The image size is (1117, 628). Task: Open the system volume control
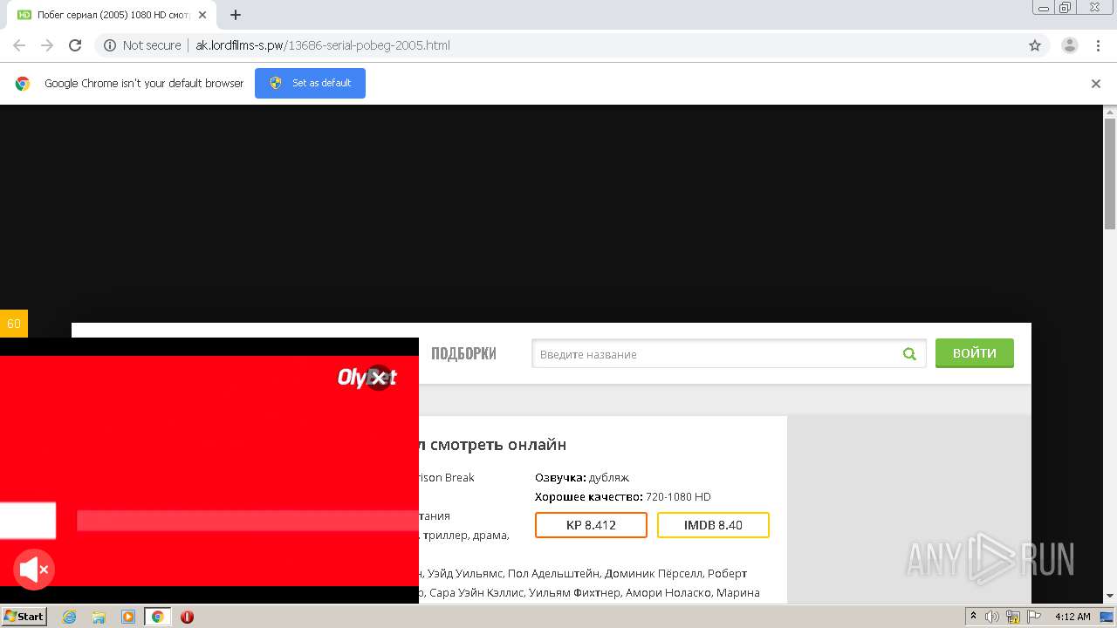[992, 617]
